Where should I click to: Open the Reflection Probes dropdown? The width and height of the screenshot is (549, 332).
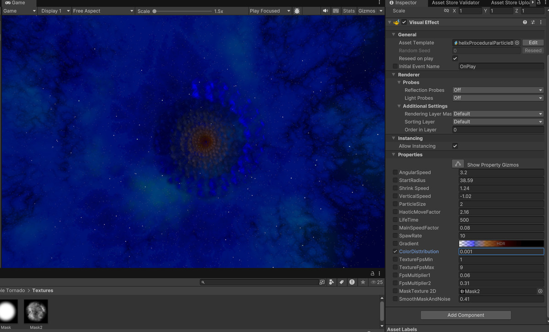pos(498,90)
